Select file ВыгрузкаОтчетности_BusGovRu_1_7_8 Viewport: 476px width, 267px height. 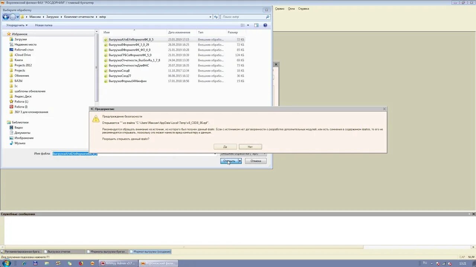[x=134, y=60]
